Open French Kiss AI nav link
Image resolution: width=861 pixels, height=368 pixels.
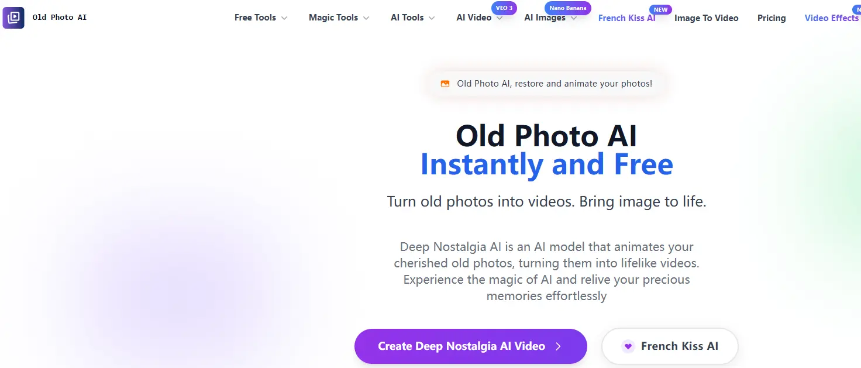point(626,18)
